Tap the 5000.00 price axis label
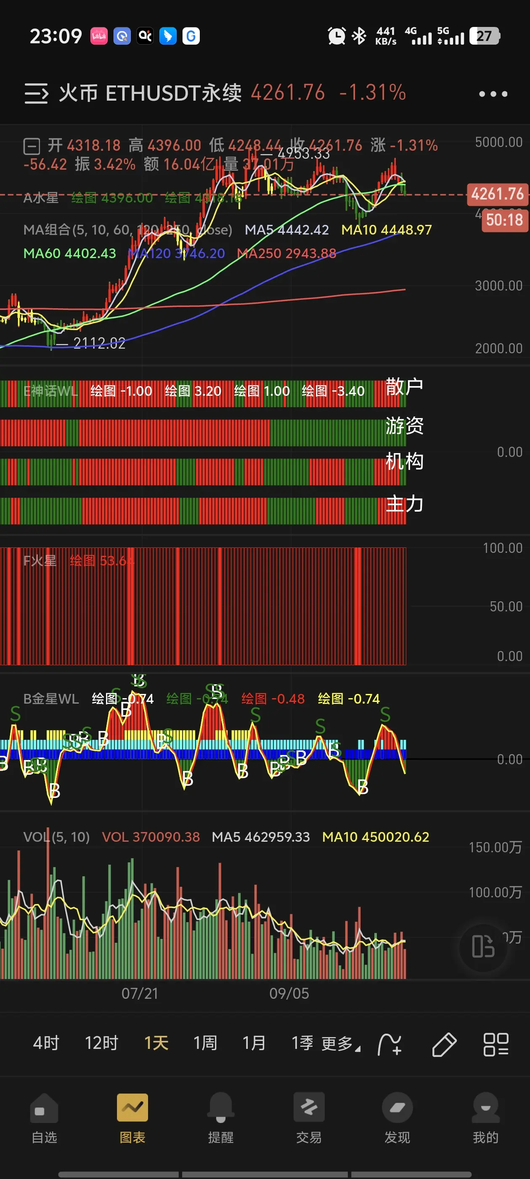 (498, 142)
